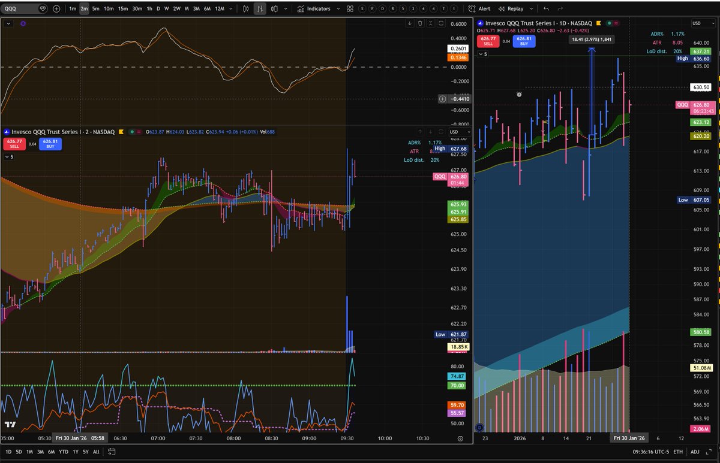Open the Replay dropdown arrow
This screenshot has width=720, height=463.
530,9
